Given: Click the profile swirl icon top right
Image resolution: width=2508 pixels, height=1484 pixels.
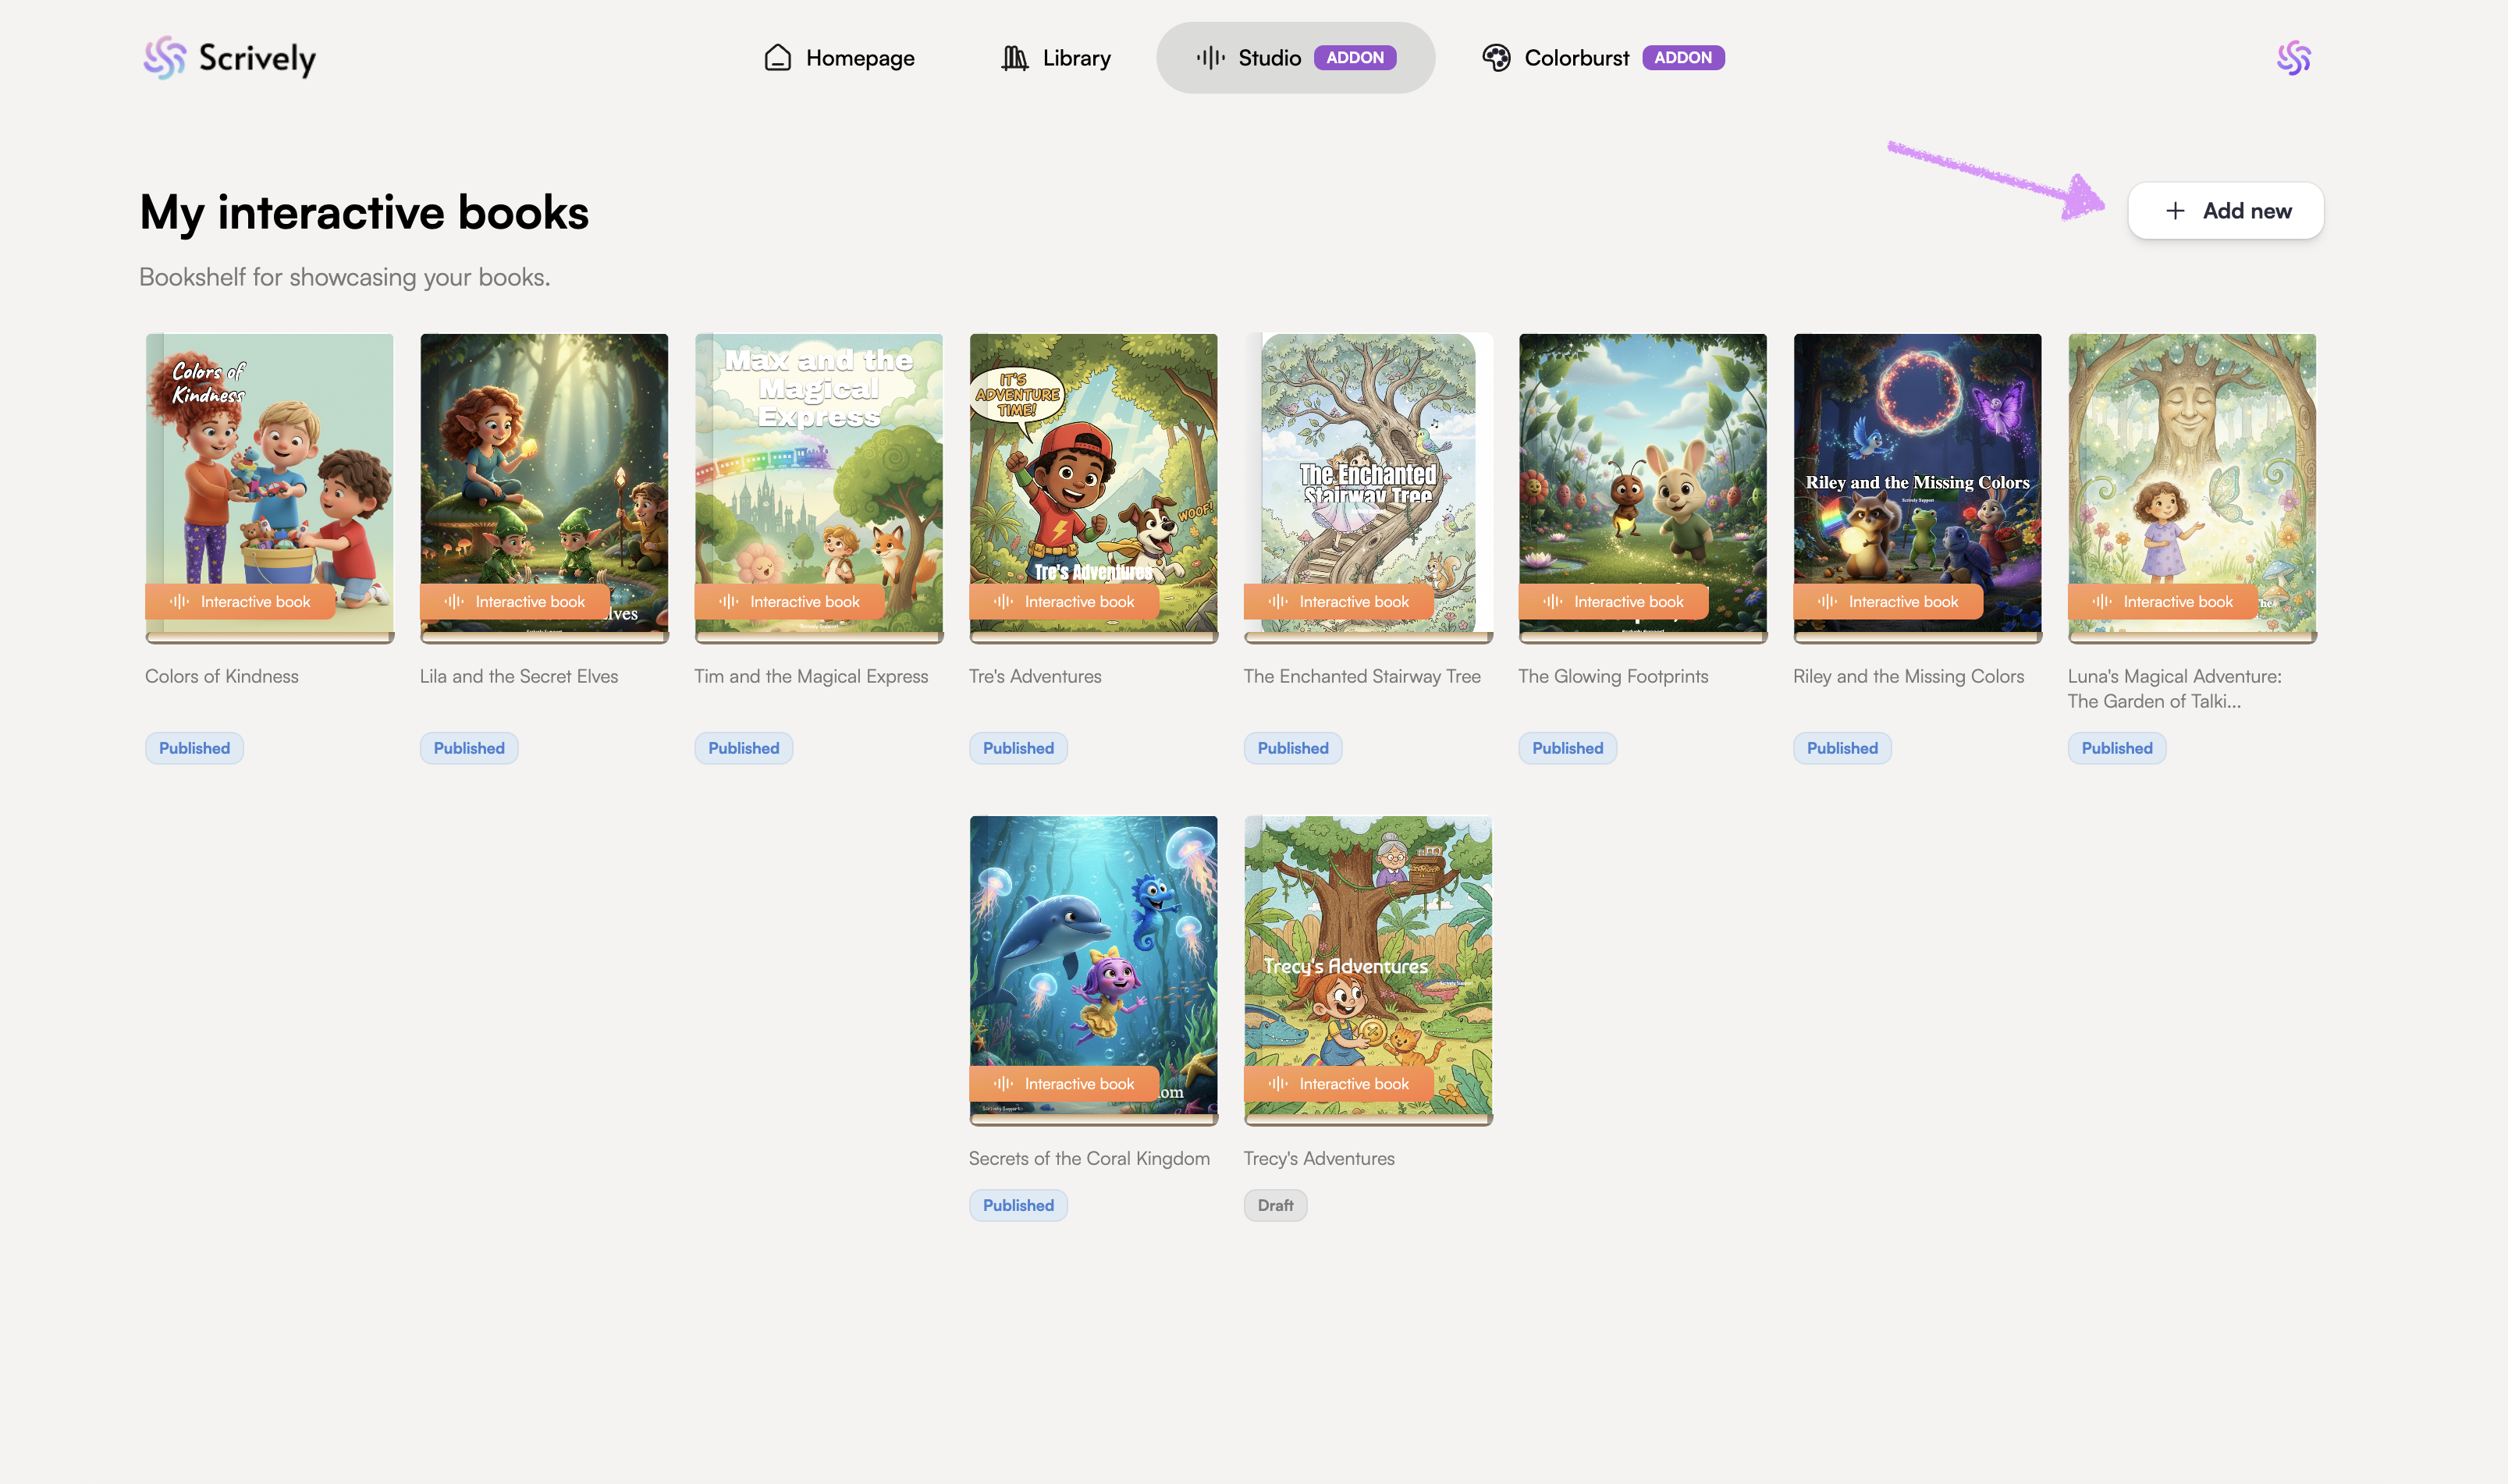Looking at the screenshot, I should coord(2293,58).
